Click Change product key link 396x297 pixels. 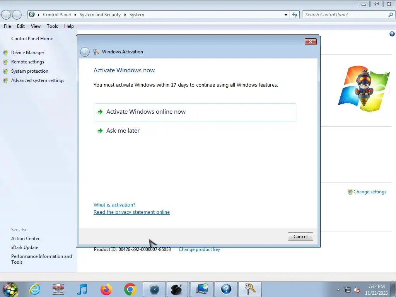(199, 249)
